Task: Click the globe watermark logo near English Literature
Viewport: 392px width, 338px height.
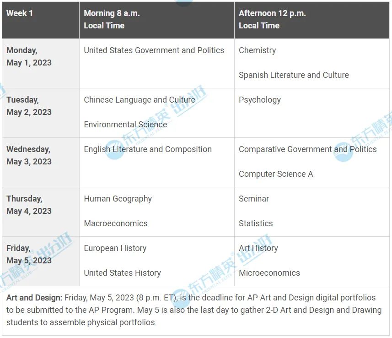Action: [115, 150]
